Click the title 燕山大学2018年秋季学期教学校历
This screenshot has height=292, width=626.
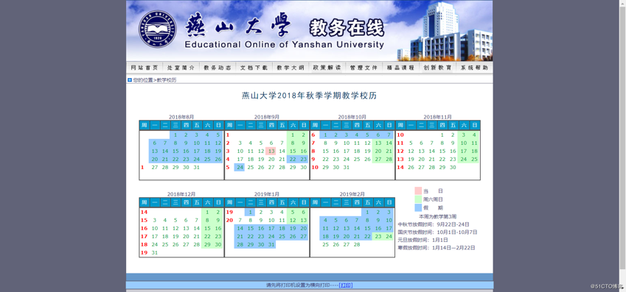310,96
